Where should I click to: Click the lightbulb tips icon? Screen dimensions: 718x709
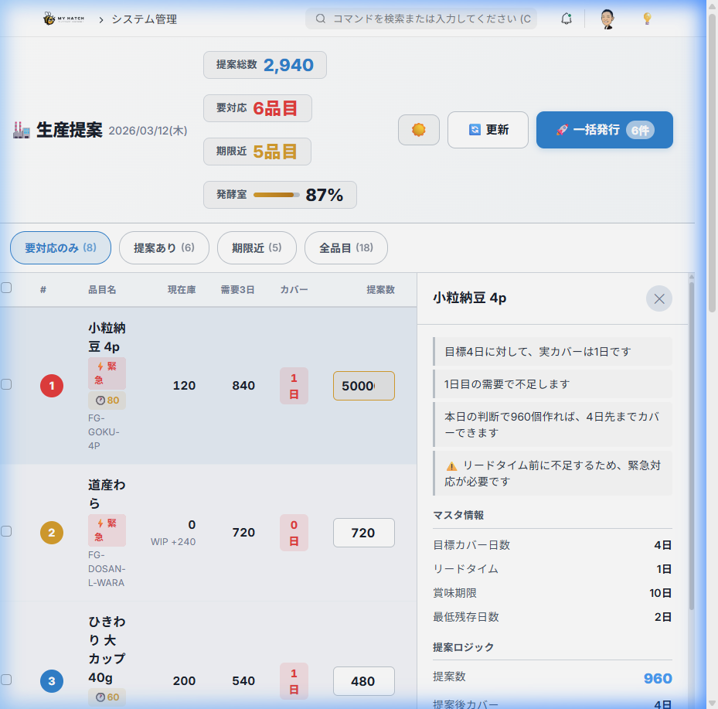click(648, 19)
